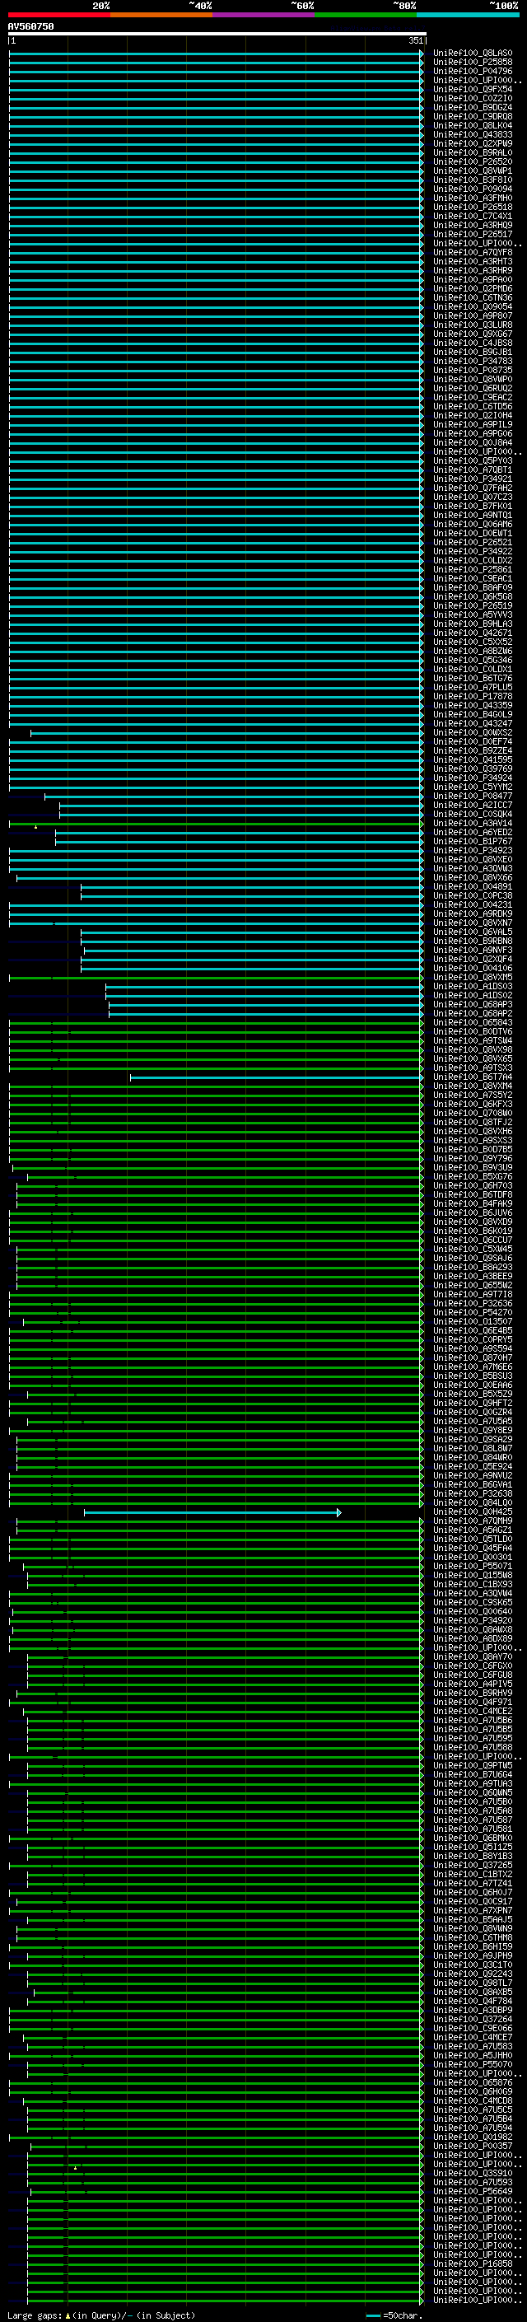This screenshot has height=2322, width=527.
Task: Select hit label UniRef100_O04106
Action: point(473,968)
